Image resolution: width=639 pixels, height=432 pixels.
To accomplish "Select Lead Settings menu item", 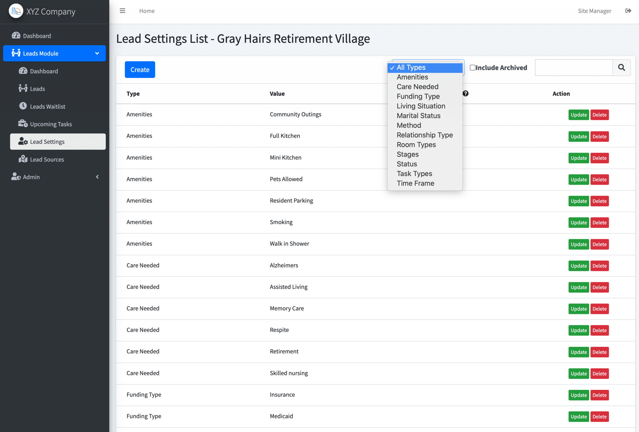I will click(47, 142).
